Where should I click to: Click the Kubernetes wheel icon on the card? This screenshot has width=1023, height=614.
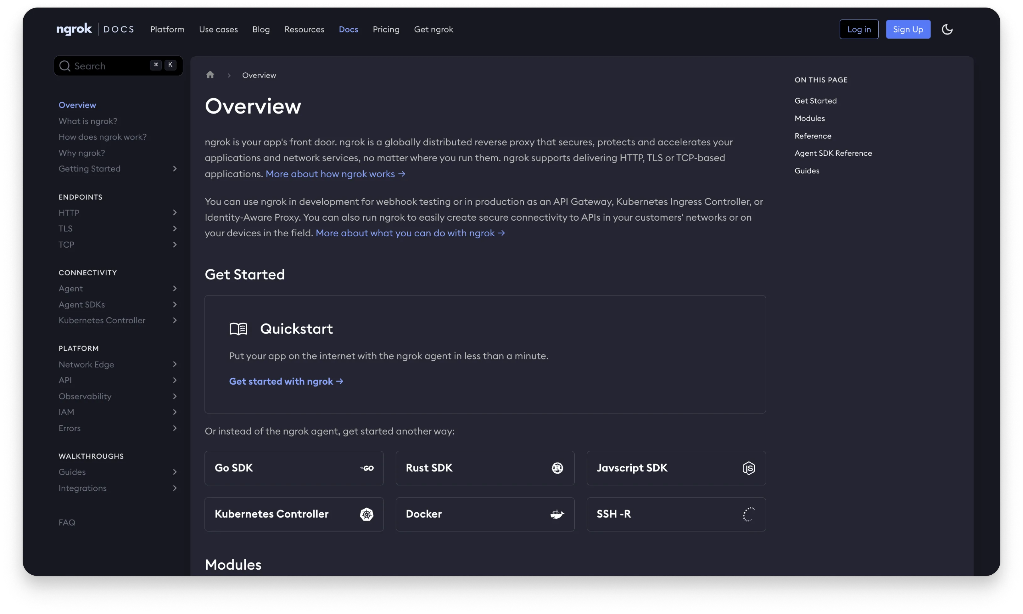click(x=367, y=514)
